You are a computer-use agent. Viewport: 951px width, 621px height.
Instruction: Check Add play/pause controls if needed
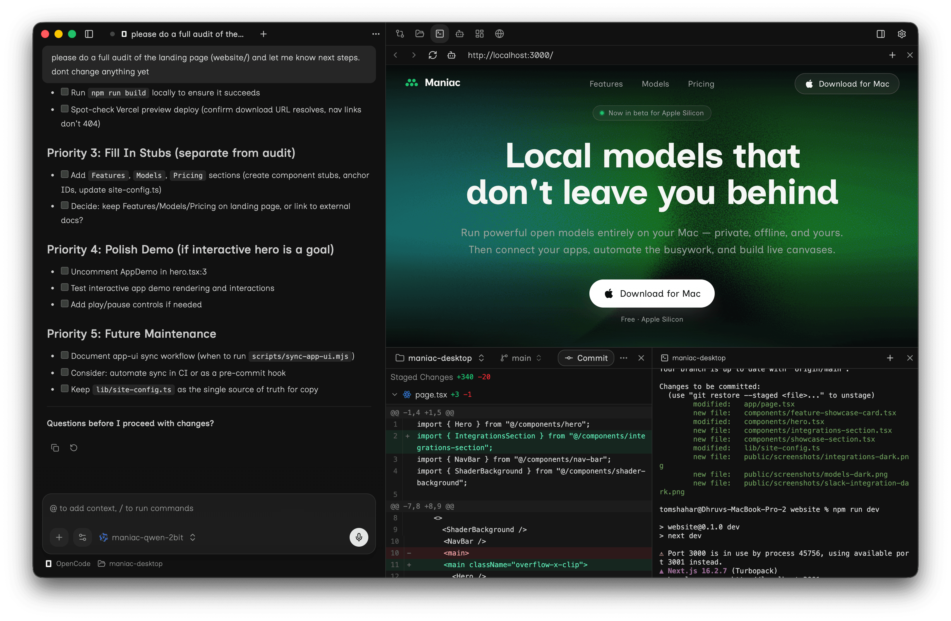pos(64,303)
